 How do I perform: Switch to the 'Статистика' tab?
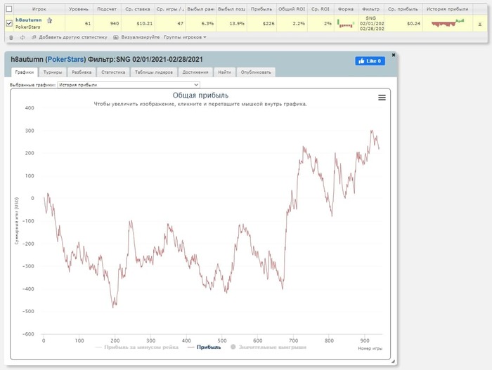click(113, 72)
